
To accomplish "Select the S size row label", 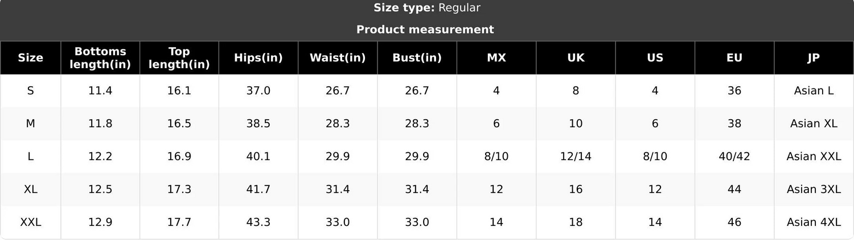I will [31, 91].
